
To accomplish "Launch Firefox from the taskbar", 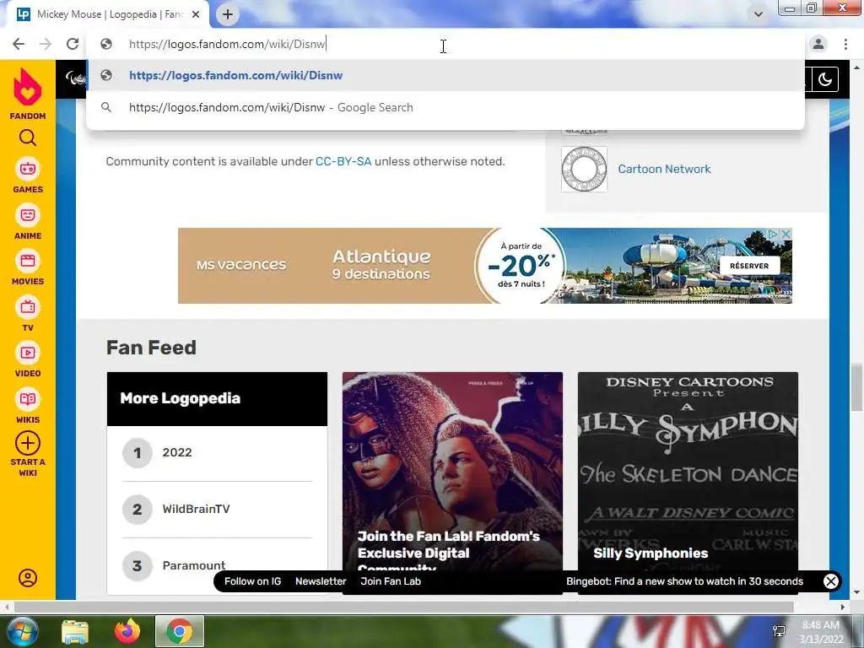I will tap(127, 631).
